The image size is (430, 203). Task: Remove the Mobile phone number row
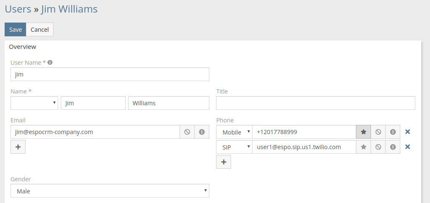407,132
